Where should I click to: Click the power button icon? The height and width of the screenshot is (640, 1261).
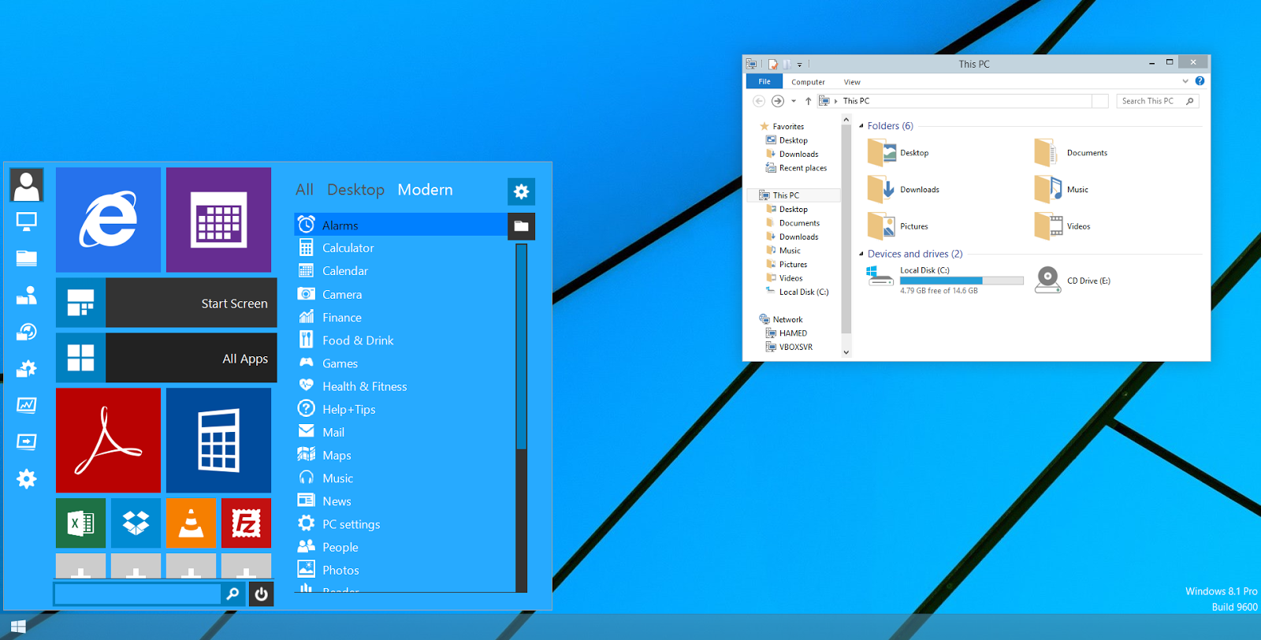point(261,594)
